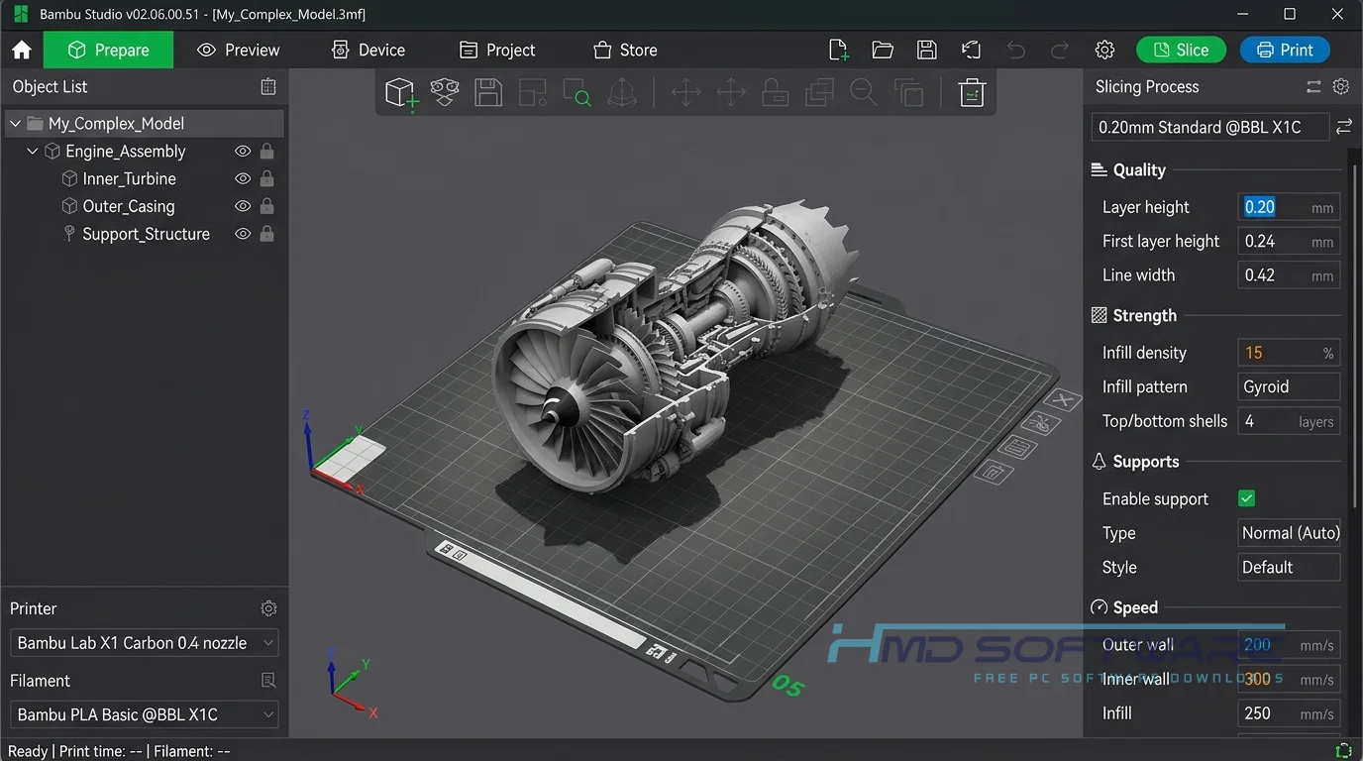The height and width of the screenshot is (761, 1363).
Task: Click the expand icon at the status bar's right end
Action: tap(1343, 750)
